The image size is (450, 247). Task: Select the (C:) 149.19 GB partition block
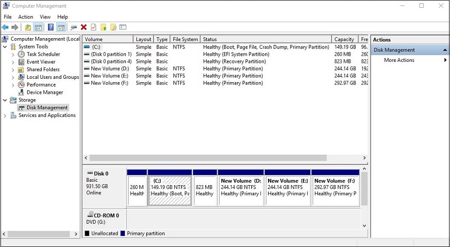tap(170, 188)
